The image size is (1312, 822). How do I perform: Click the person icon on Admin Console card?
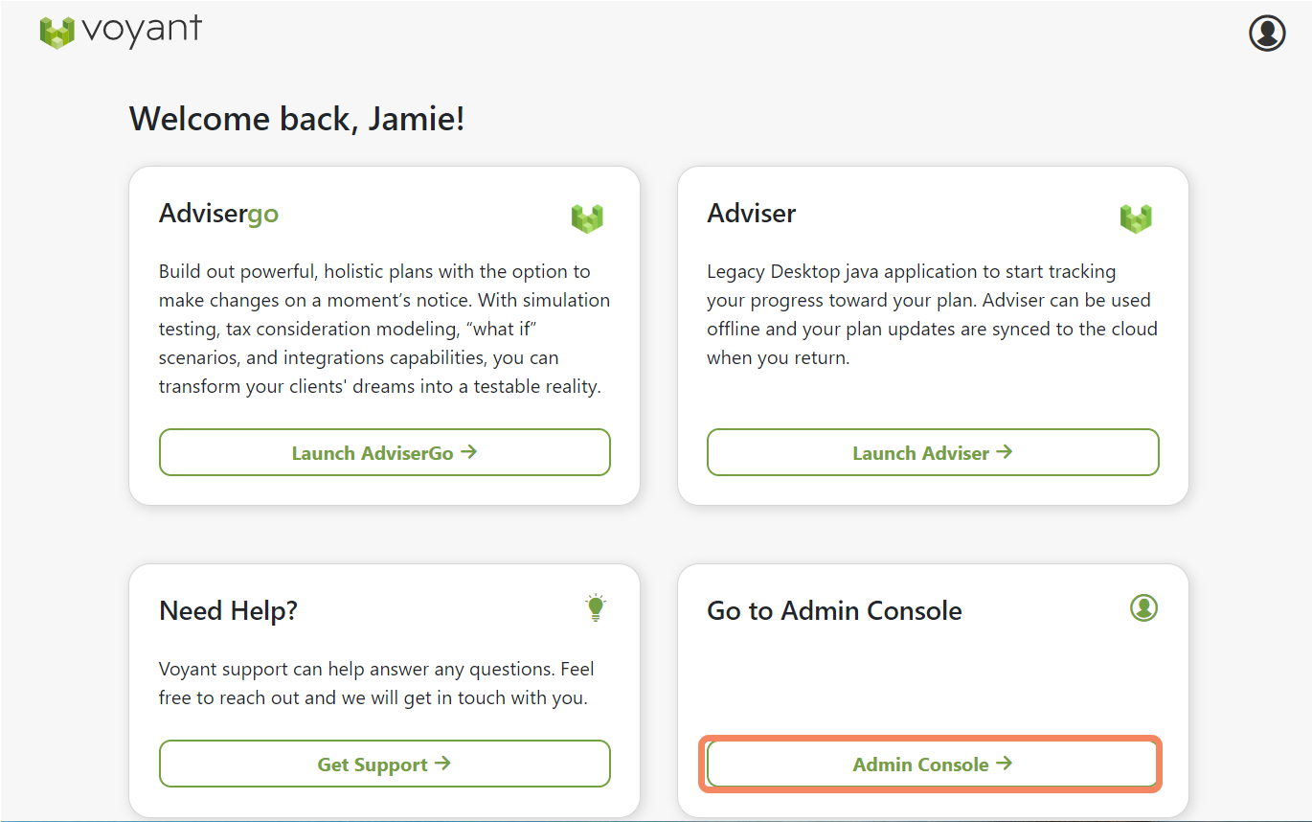[x=1143, y=607]
